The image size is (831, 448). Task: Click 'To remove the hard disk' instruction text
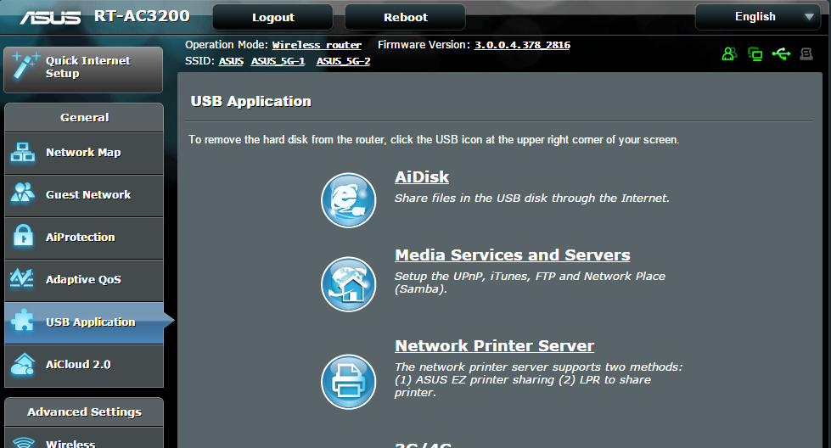pyautogui.click(x=434, y=140)
